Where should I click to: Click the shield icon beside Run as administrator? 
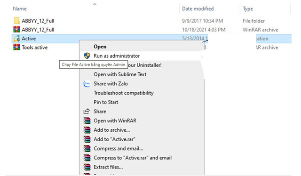87,56
